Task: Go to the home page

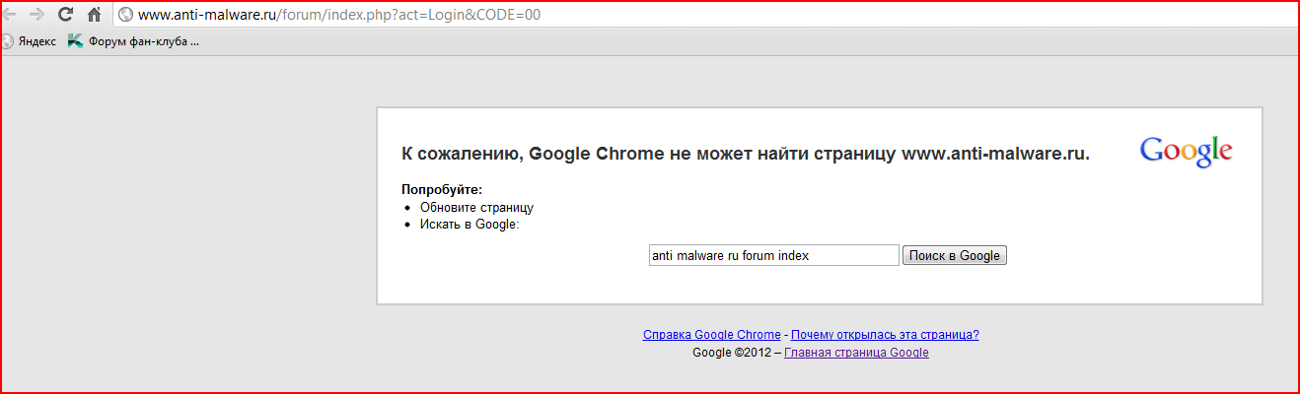Action: click(95, 15)
